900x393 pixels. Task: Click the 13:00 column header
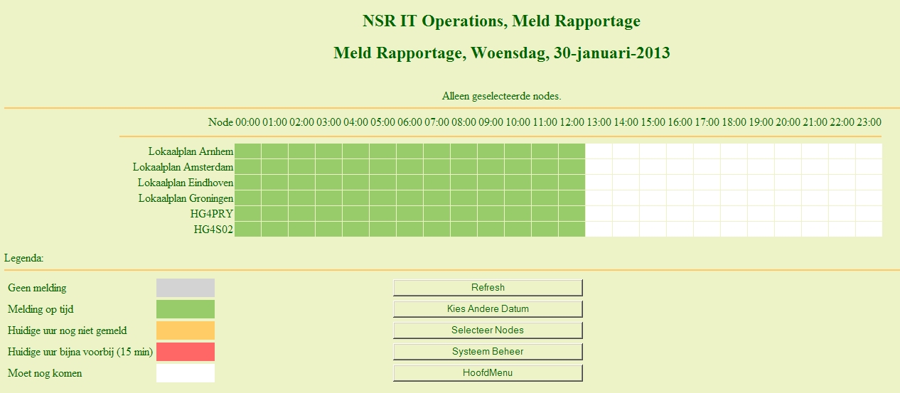[599, 122]
